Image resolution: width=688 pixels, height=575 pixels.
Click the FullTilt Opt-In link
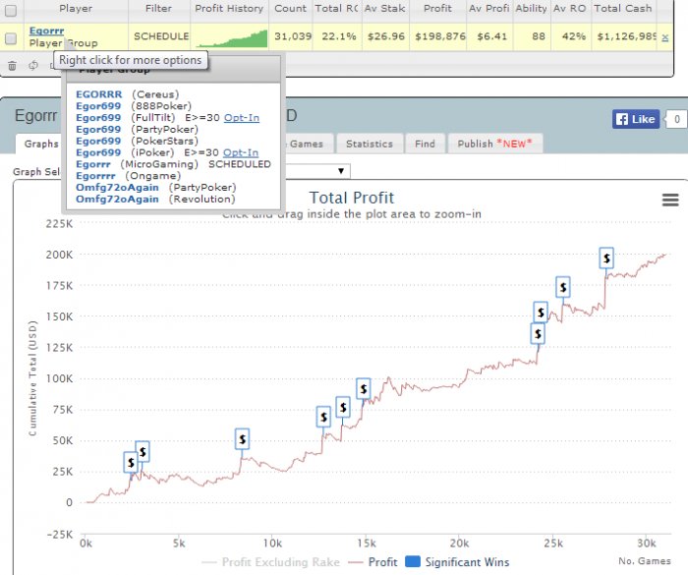click(x=242, y=117)
